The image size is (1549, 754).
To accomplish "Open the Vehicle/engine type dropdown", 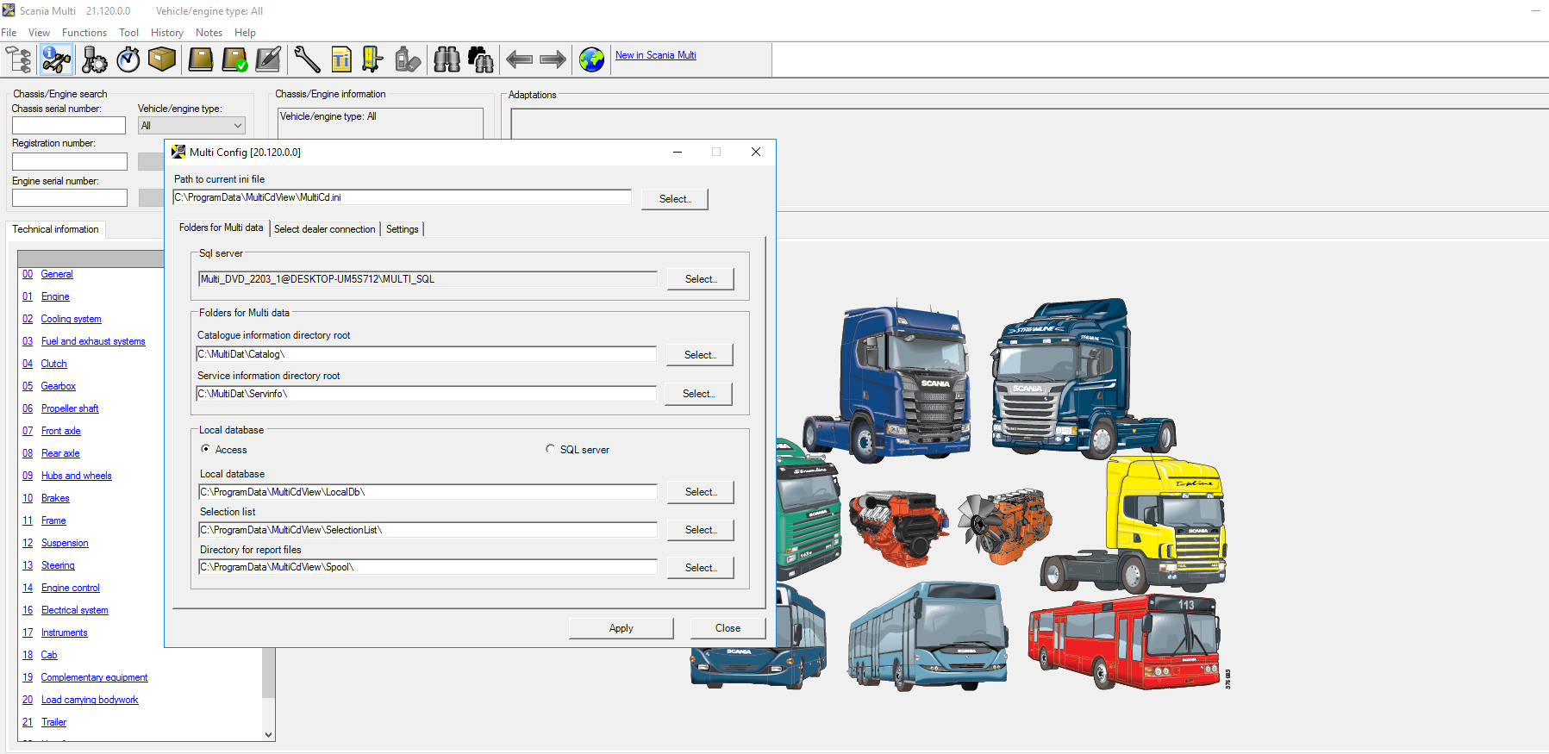I will [x=191, y=126].
